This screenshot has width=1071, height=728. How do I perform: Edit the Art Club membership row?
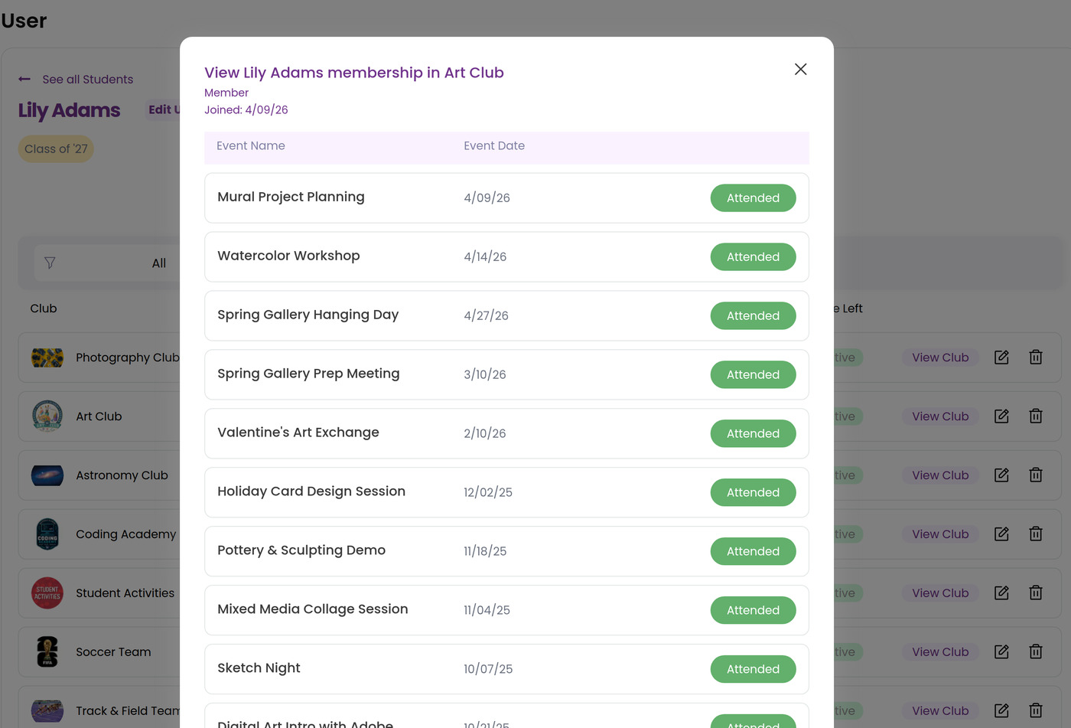[x=1001, y=416]
